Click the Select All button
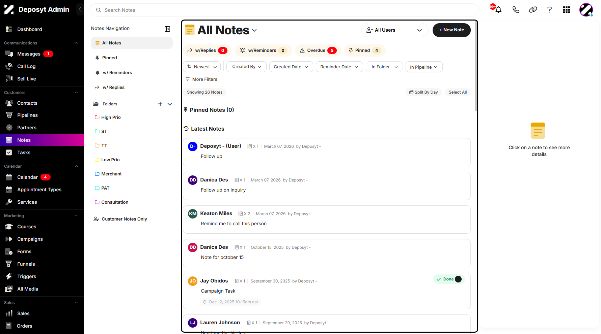The image size is (601, 334). [x=458, y=92]
